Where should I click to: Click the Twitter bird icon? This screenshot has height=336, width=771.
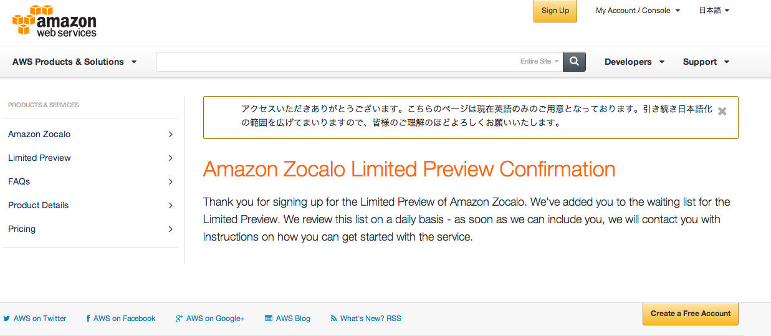point(7,319)
